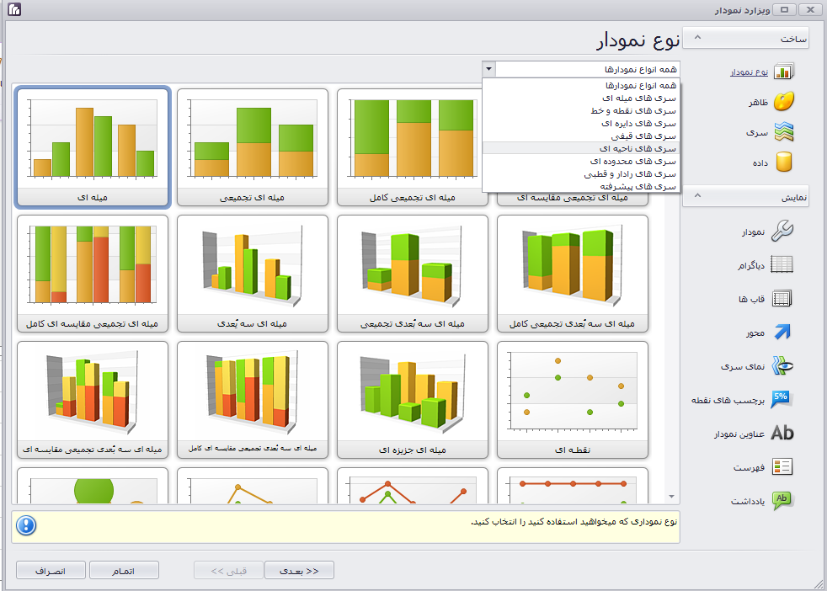This screenshot has width=827, height=591.
Task: Open the ظاهر (Appearance) icon in sidebar
Action: click(x=782, y=102)
